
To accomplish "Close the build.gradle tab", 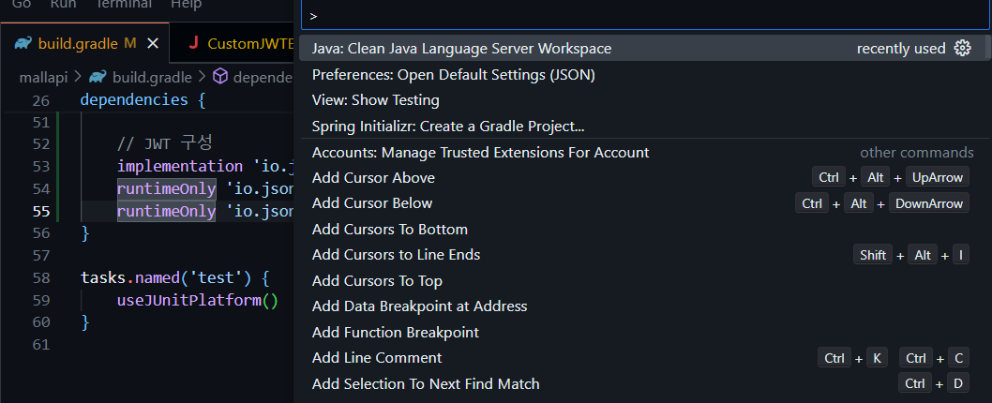I will pos(153,44).
